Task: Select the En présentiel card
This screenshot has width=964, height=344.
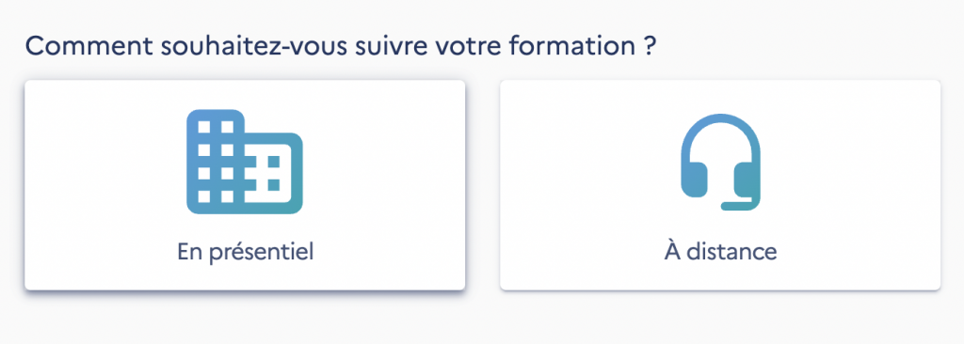Action: [x=245, y=185]
